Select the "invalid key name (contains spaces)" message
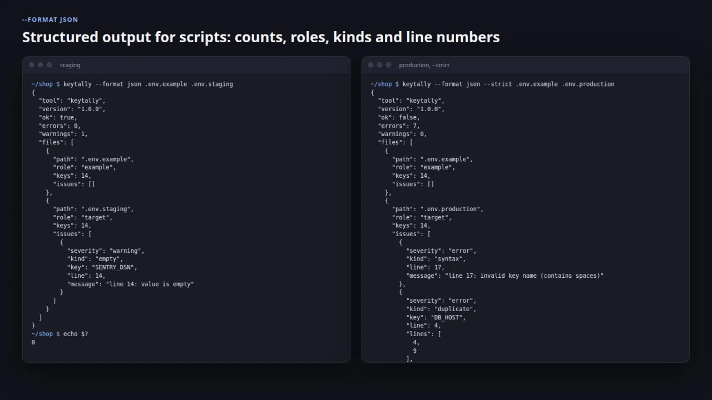 (505, 276)
